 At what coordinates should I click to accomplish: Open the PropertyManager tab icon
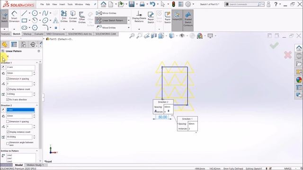[14, 44]
